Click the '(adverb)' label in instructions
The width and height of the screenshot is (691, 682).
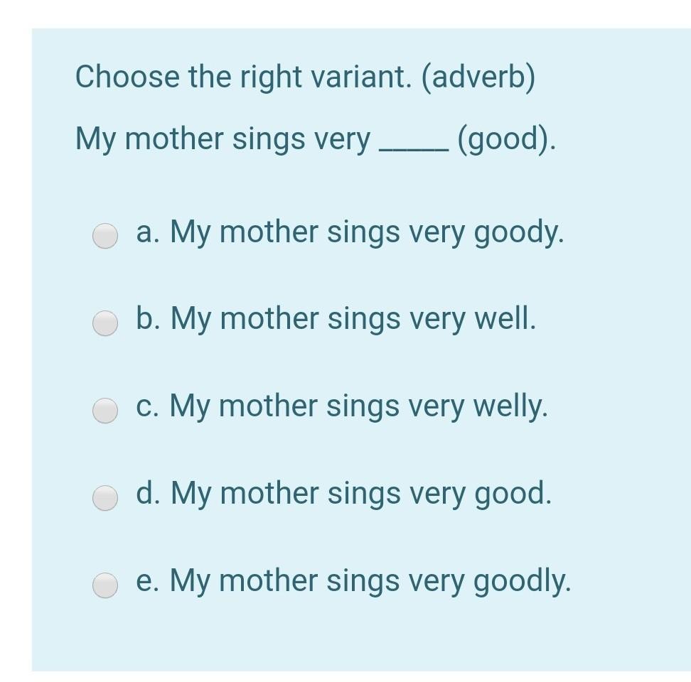tap(478, 77)
